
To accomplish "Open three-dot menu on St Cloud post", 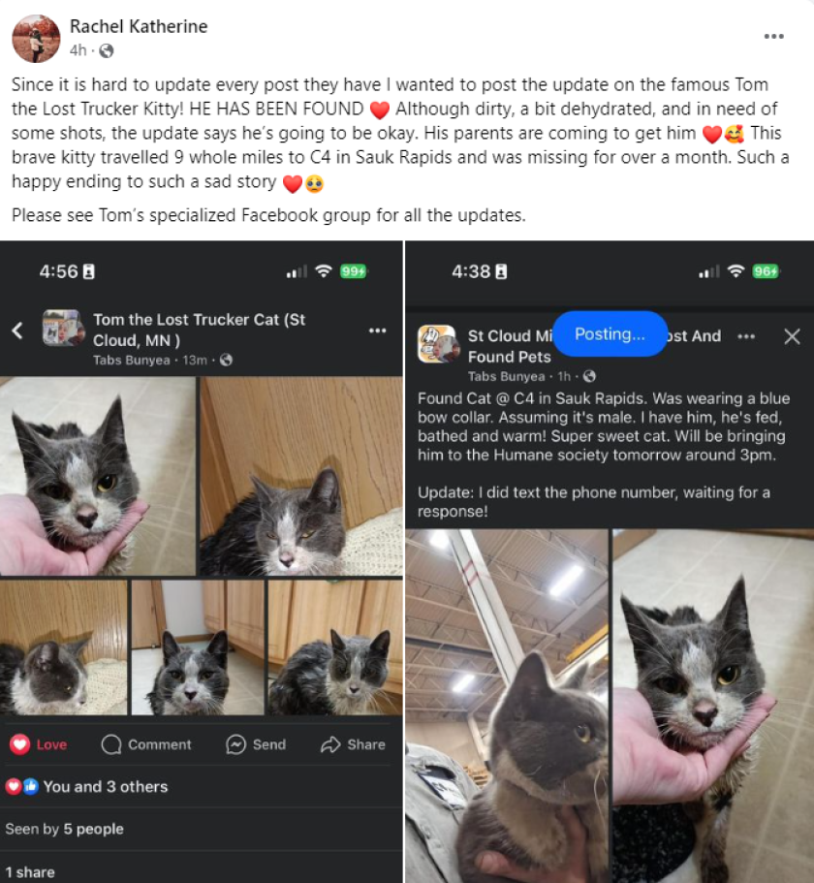I will 746,336.
